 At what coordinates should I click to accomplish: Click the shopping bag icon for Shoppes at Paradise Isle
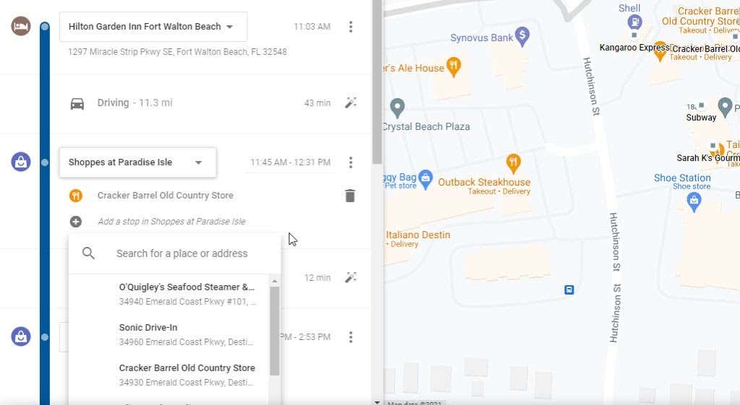21,162
